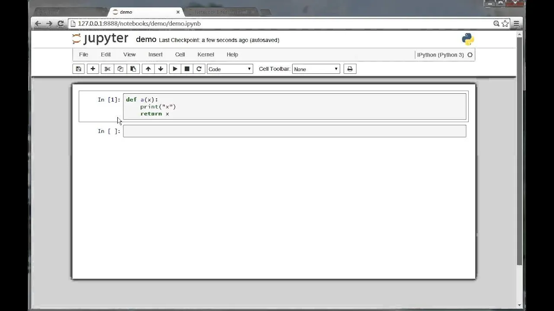Image resolution: width=554 pixels, height=311 pixels.
Task: Open the Insert menu
Action: pos(155,54)
